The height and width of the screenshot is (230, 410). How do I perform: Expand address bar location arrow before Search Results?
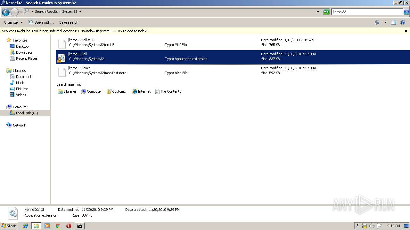click(x=32, y=11)
